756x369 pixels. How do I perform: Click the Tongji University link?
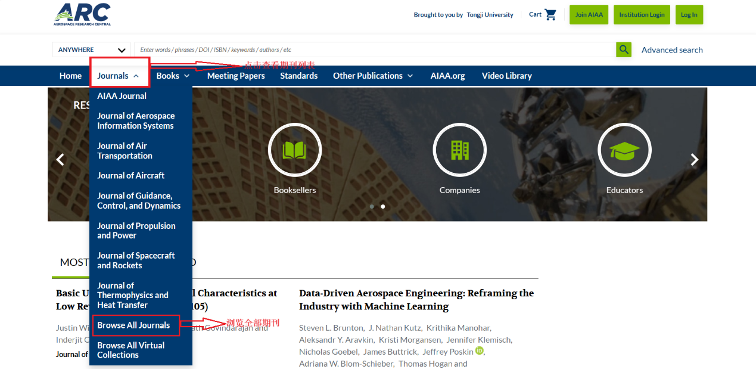(490, 15)
